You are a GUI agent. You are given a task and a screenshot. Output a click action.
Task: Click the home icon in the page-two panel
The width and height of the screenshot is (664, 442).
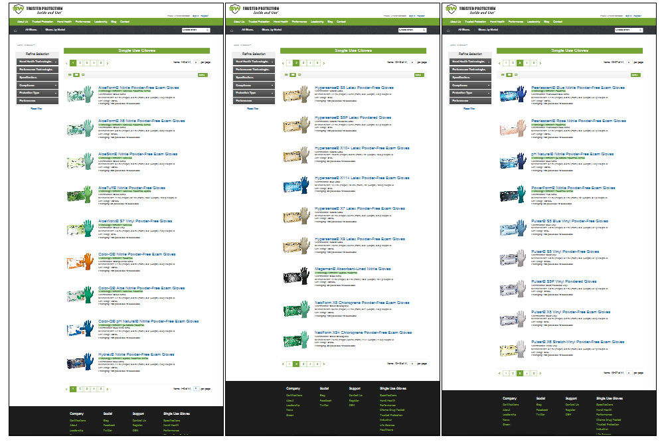coord(232,30)
